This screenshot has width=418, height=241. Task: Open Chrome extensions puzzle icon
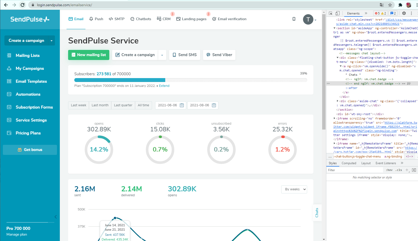(400, 5)
